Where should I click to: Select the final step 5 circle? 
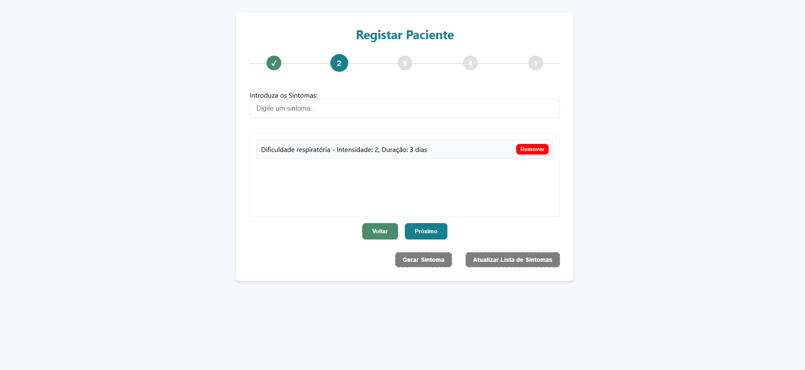[x=535, y=63]
